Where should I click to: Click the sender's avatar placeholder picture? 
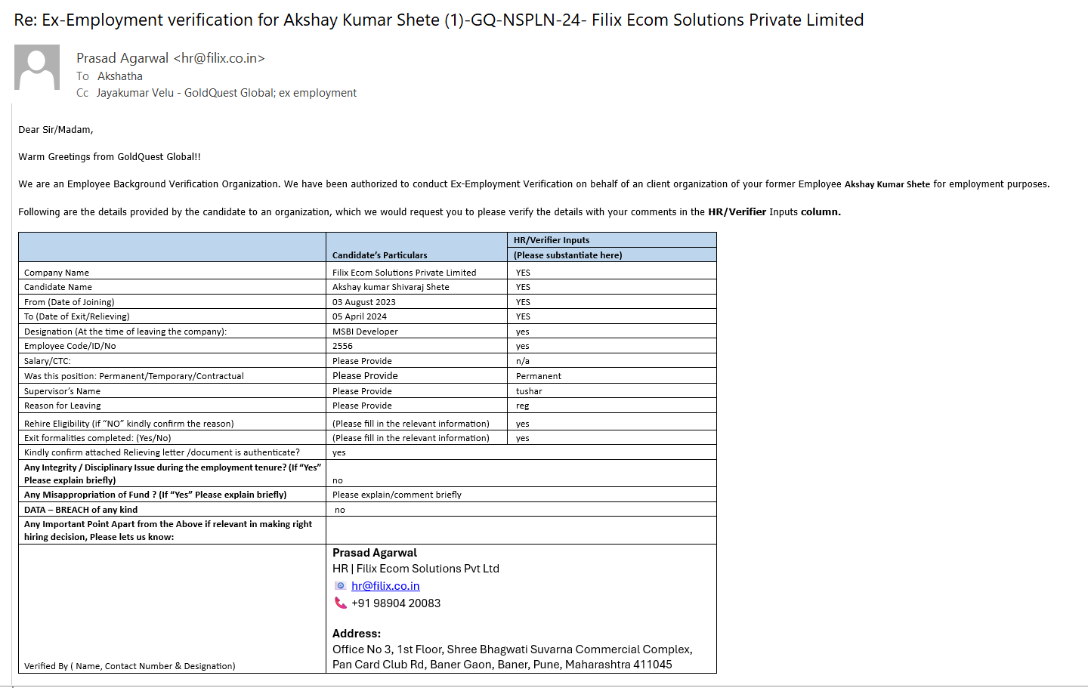tap(37, 67)
